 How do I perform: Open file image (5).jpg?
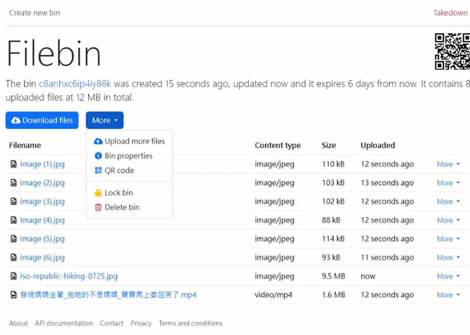pos(42,239)
